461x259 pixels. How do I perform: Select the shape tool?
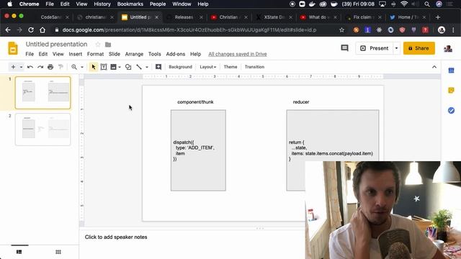click(128, 67)
